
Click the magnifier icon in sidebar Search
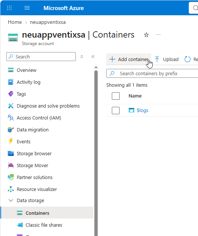pos(11,57)
